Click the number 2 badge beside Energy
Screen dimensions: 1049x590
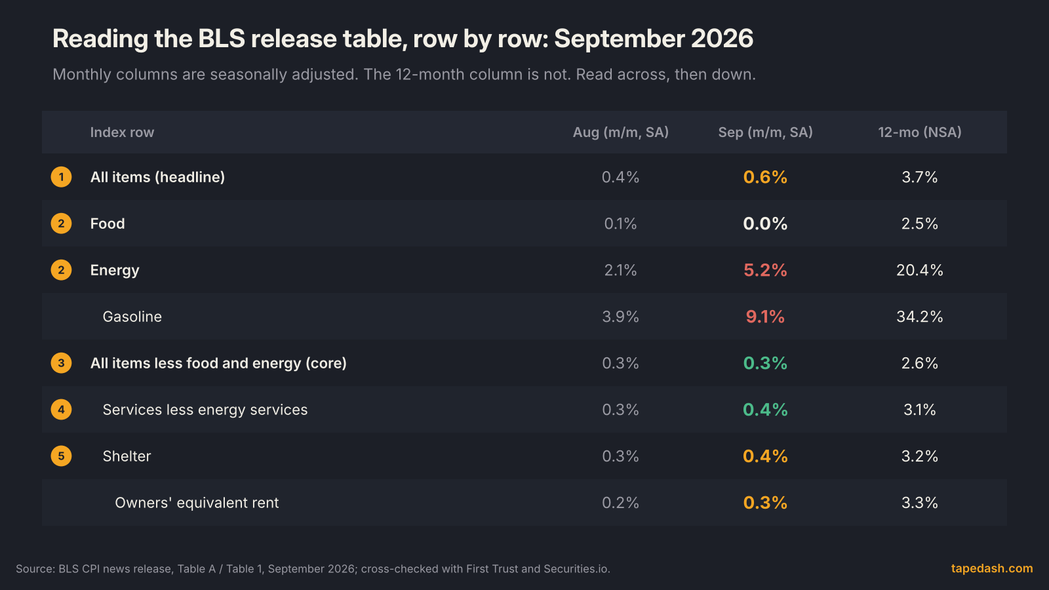pyautogui.click(x=62, y=270)
